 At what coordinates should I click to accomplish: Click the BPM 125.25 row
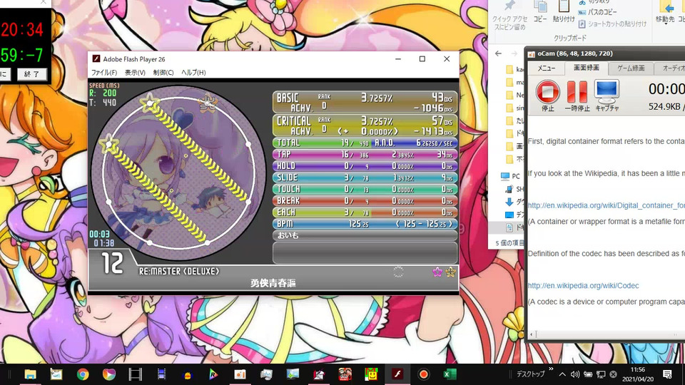[365, 223]
